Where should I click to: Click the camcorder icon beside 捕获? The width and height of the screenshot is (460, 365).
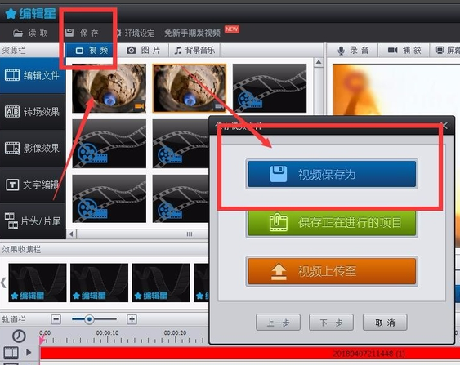coord(392,50)
